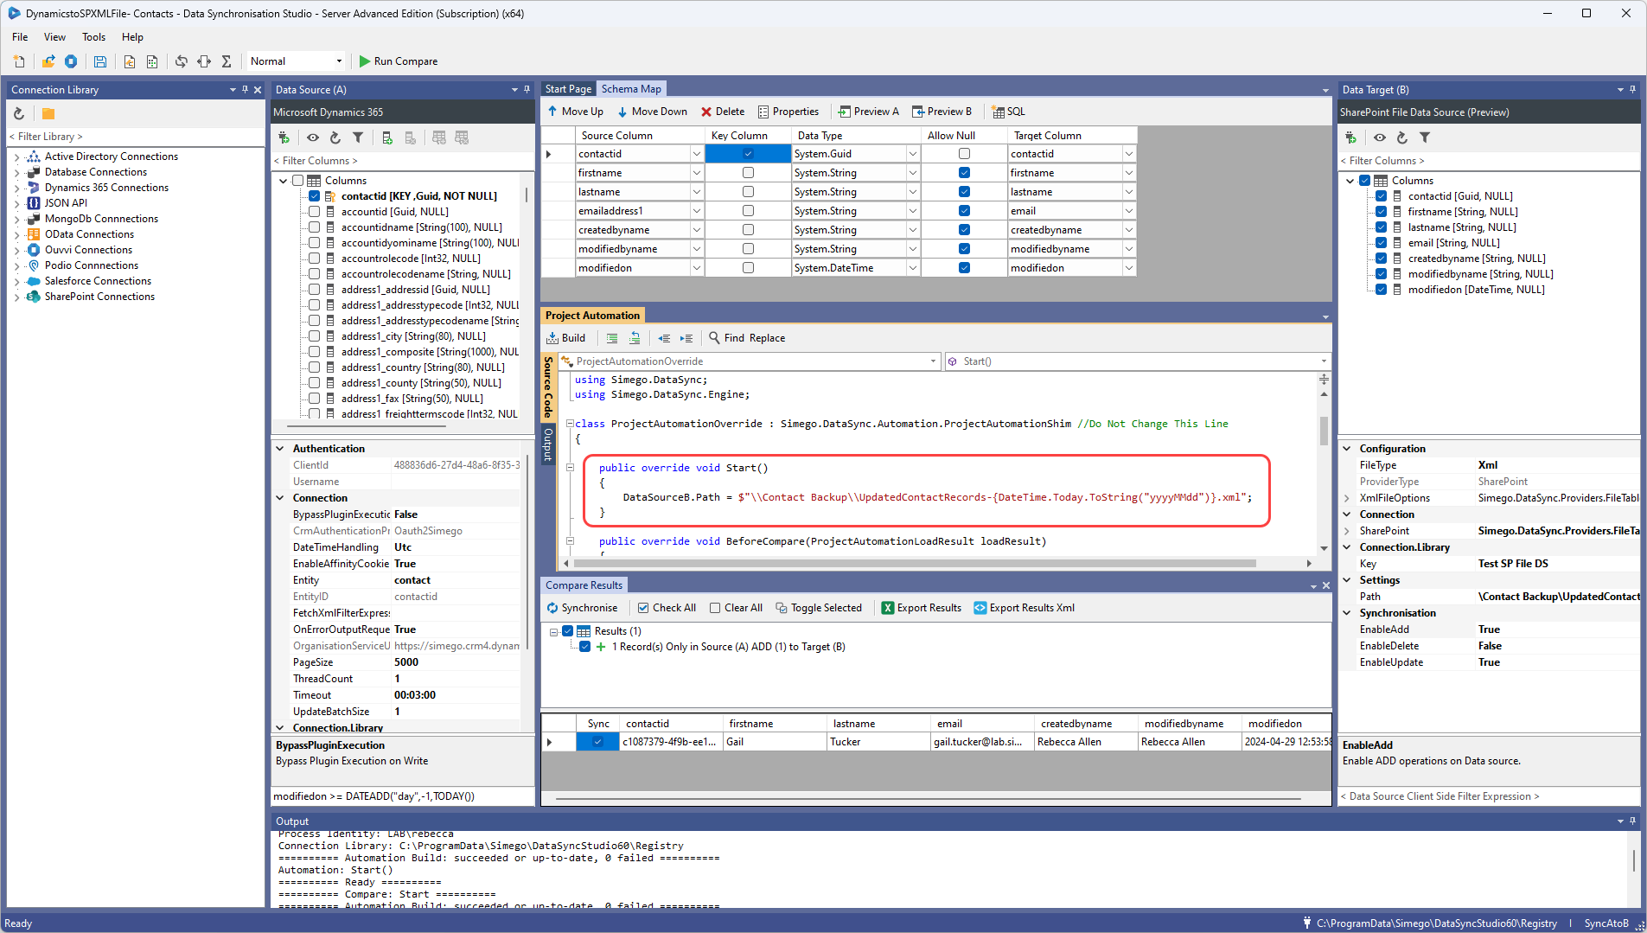Screen dimensions: 1647x933
Task: Click the Find magnifier in code toolbar
Action: tap(714, 338)
